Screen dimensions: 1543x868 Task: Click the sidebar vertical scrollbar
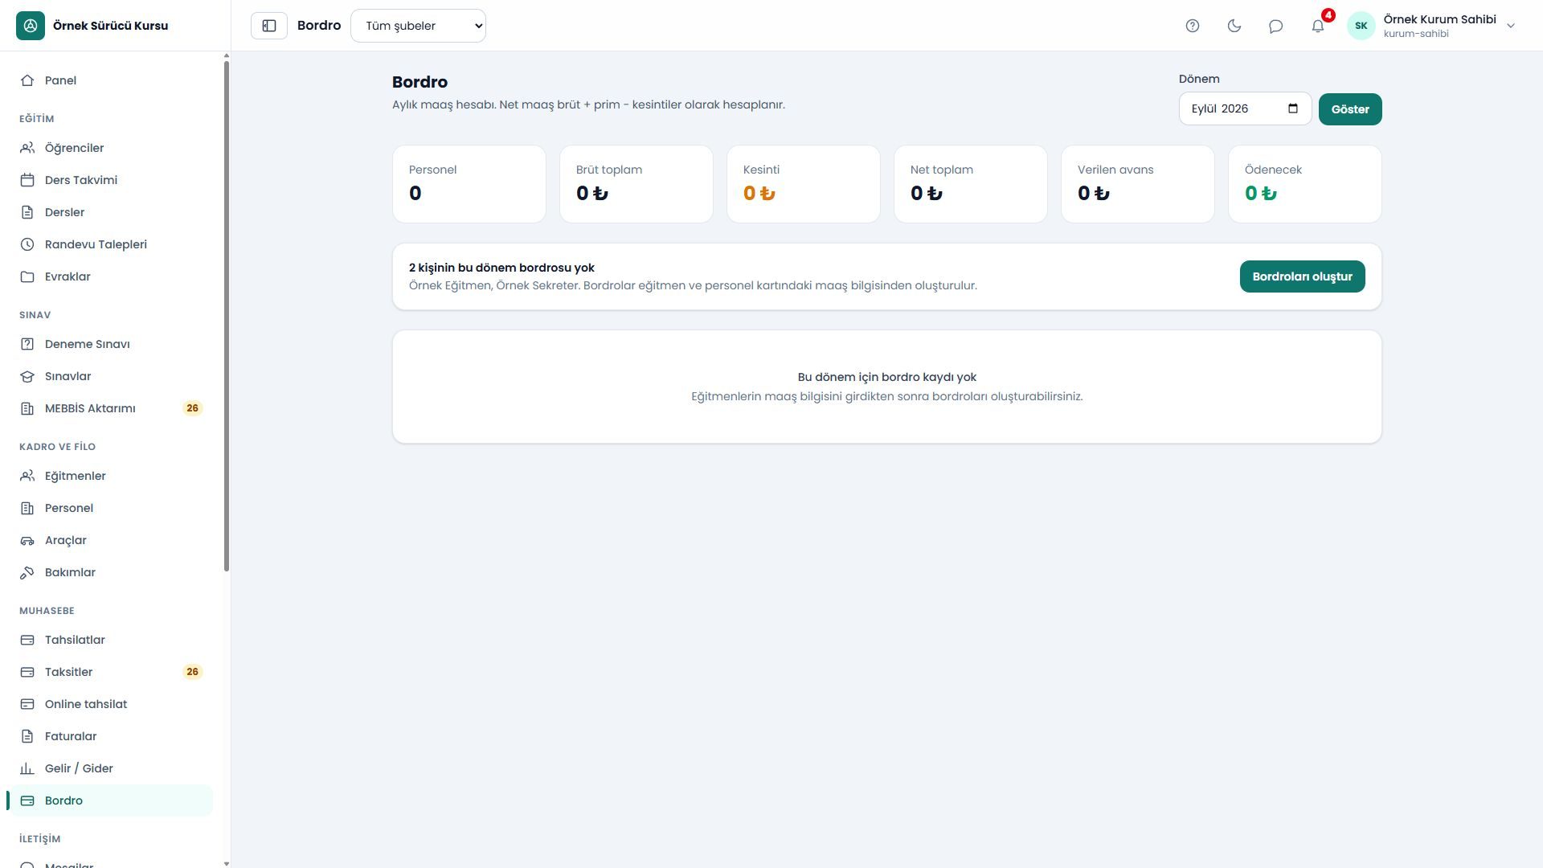click(x=227, y=317)
